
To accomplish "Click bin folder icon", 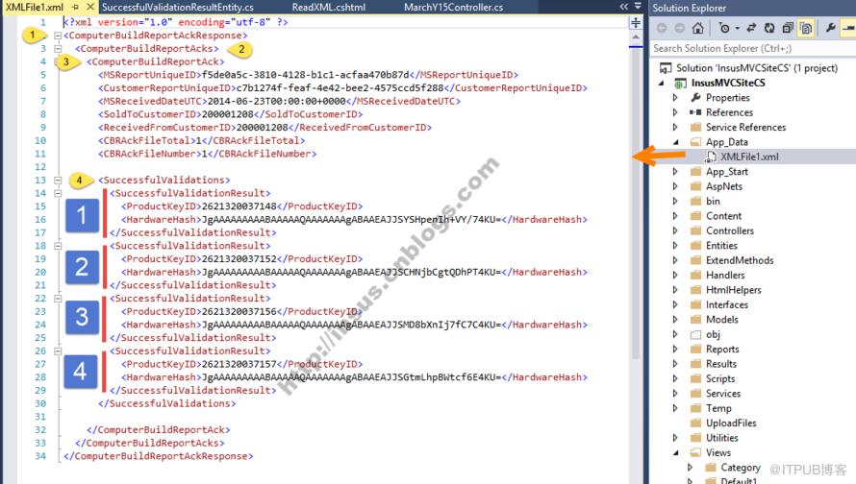I will pyautogui.click(x=695, y=201).
